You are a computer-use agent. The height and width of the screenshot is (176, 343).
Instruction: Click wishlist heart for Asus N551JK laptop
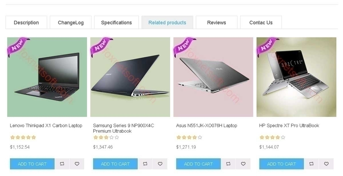(243, 164)
